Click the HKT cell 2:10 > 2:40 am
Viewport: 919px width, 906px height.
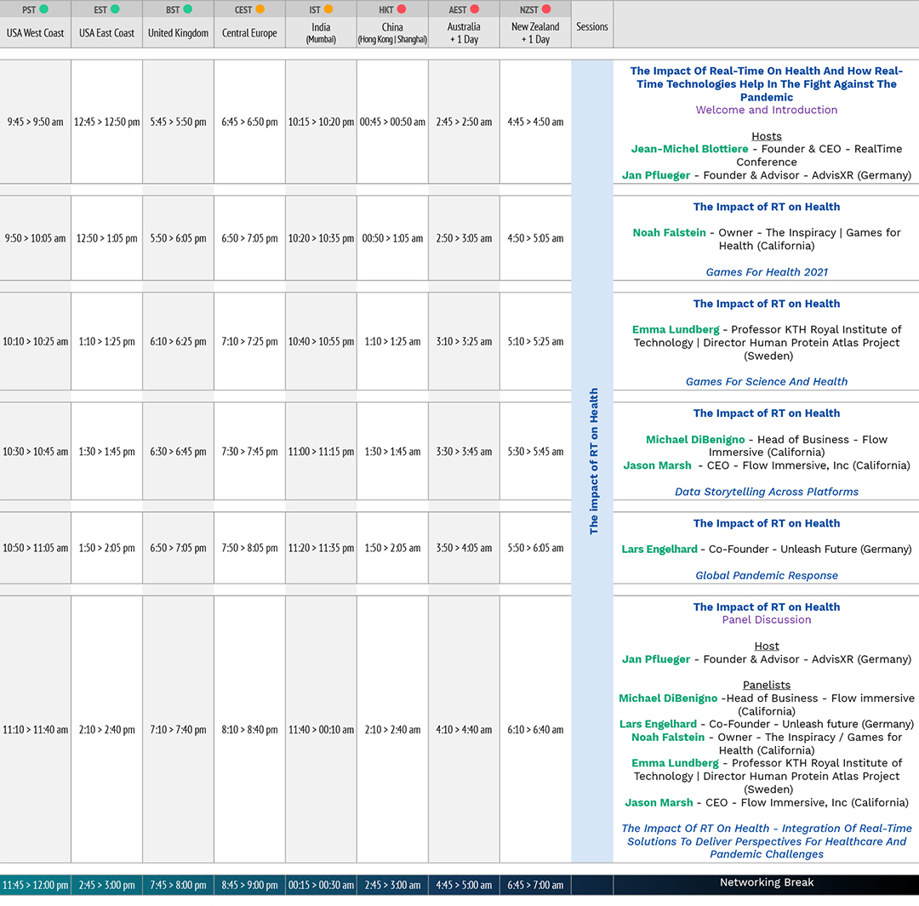(392, 730)
